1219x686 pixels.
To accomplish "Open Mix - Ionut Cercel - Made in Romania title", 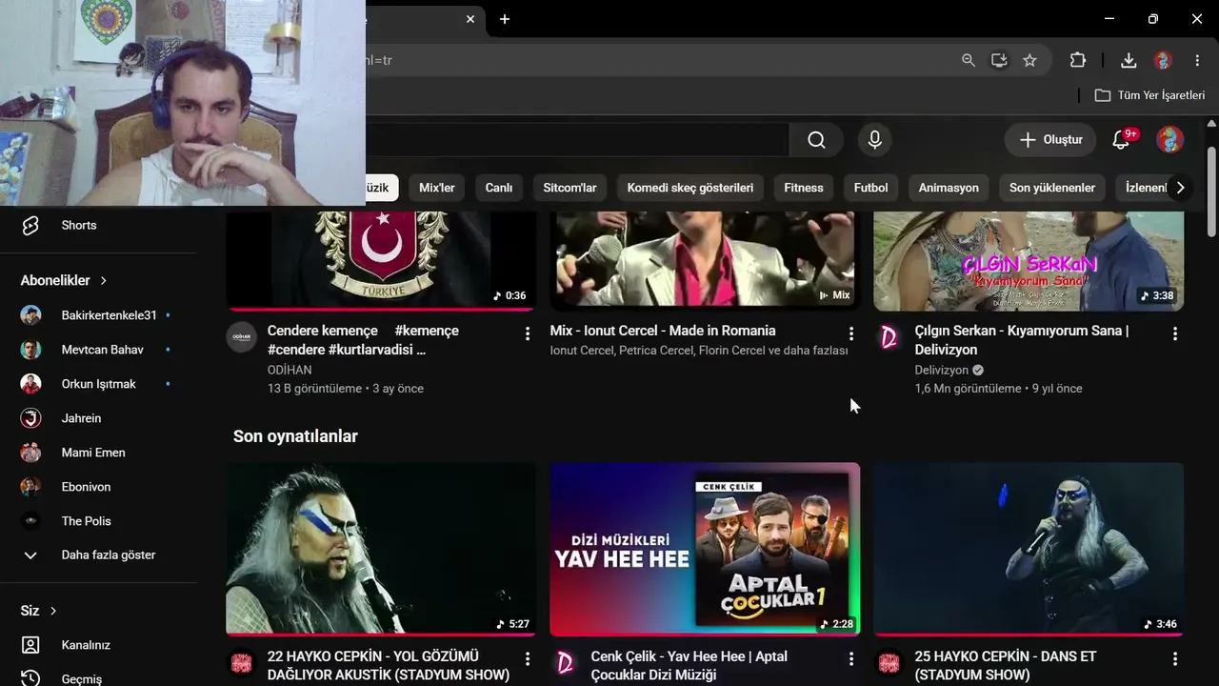I will tap(663, 331).
